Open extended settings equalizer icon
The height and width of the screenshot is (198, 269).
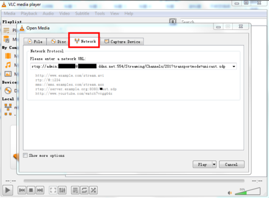tap(62, 190)
